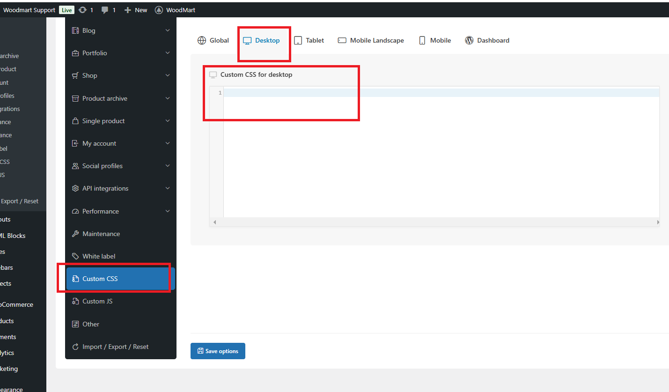Click the editor's right scroll arrow
Viewport: 669px width, 392px height.
coord(657,222)
